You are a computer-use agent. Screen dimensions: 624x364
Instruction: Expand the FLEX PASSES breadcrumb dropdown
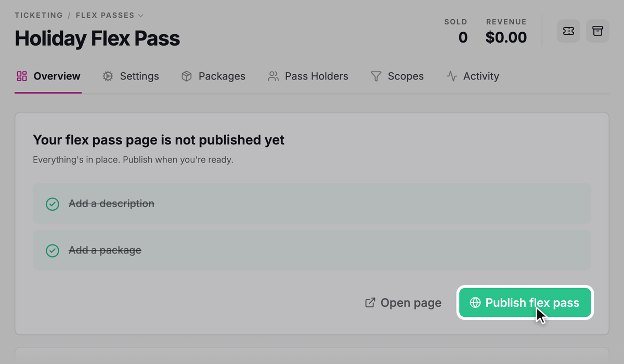(x=110, y=16)
